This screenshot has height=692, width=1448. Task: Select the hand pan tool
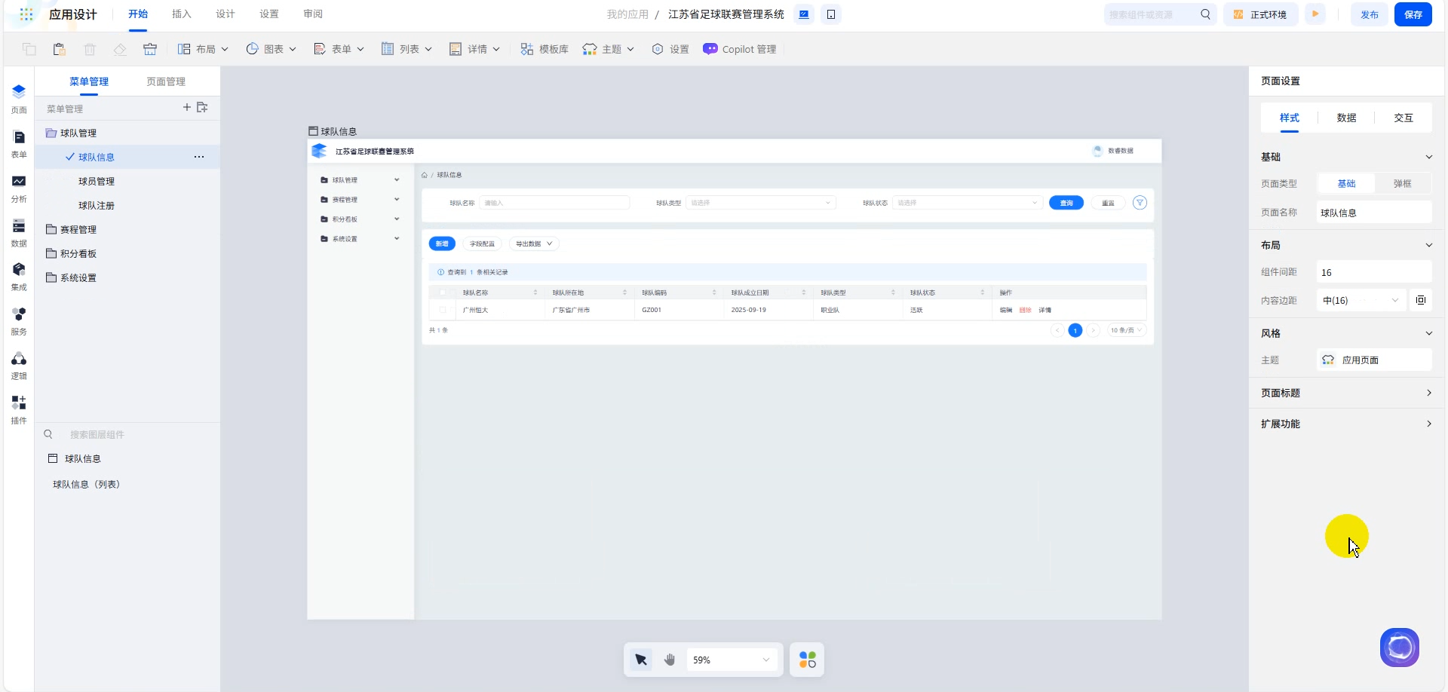tap(670, 660)
